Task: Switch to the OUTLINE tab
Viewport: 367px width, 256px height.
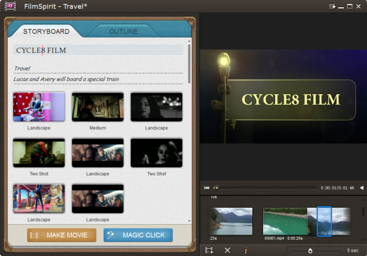Action: pyautogui.click(x=123, y=31)
